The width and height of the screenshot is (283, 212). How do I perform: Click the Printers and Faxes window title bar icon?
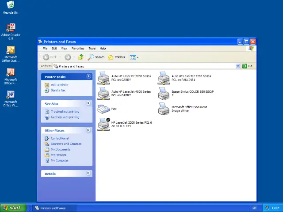tap(40, 42)
